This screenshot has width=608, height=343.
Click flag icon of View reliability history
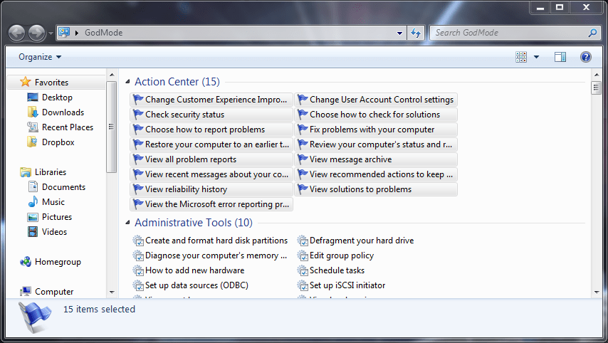(138, 189)
